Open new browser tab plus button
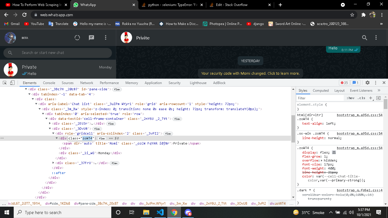The height and width of the screenshot is (218, 388). pyautogui.click(x=280, y=5)
